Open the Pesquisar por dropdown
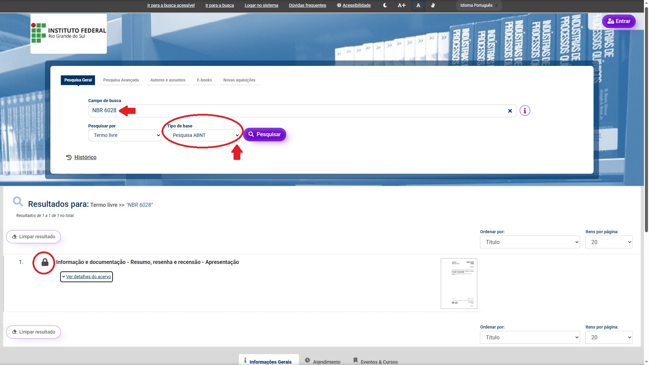The width and height of the screenshot is (649, 365). pyautogui.click(x=125, y=135)
